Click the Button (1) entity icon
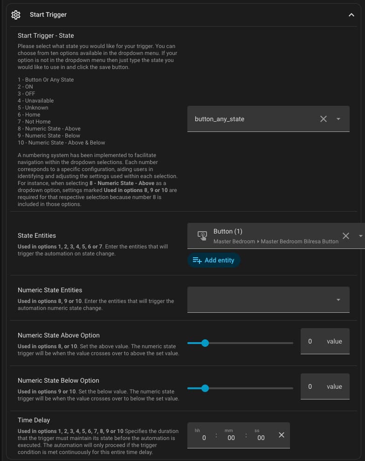This screenshot has height=461, width=365. (x=202, y=235)
